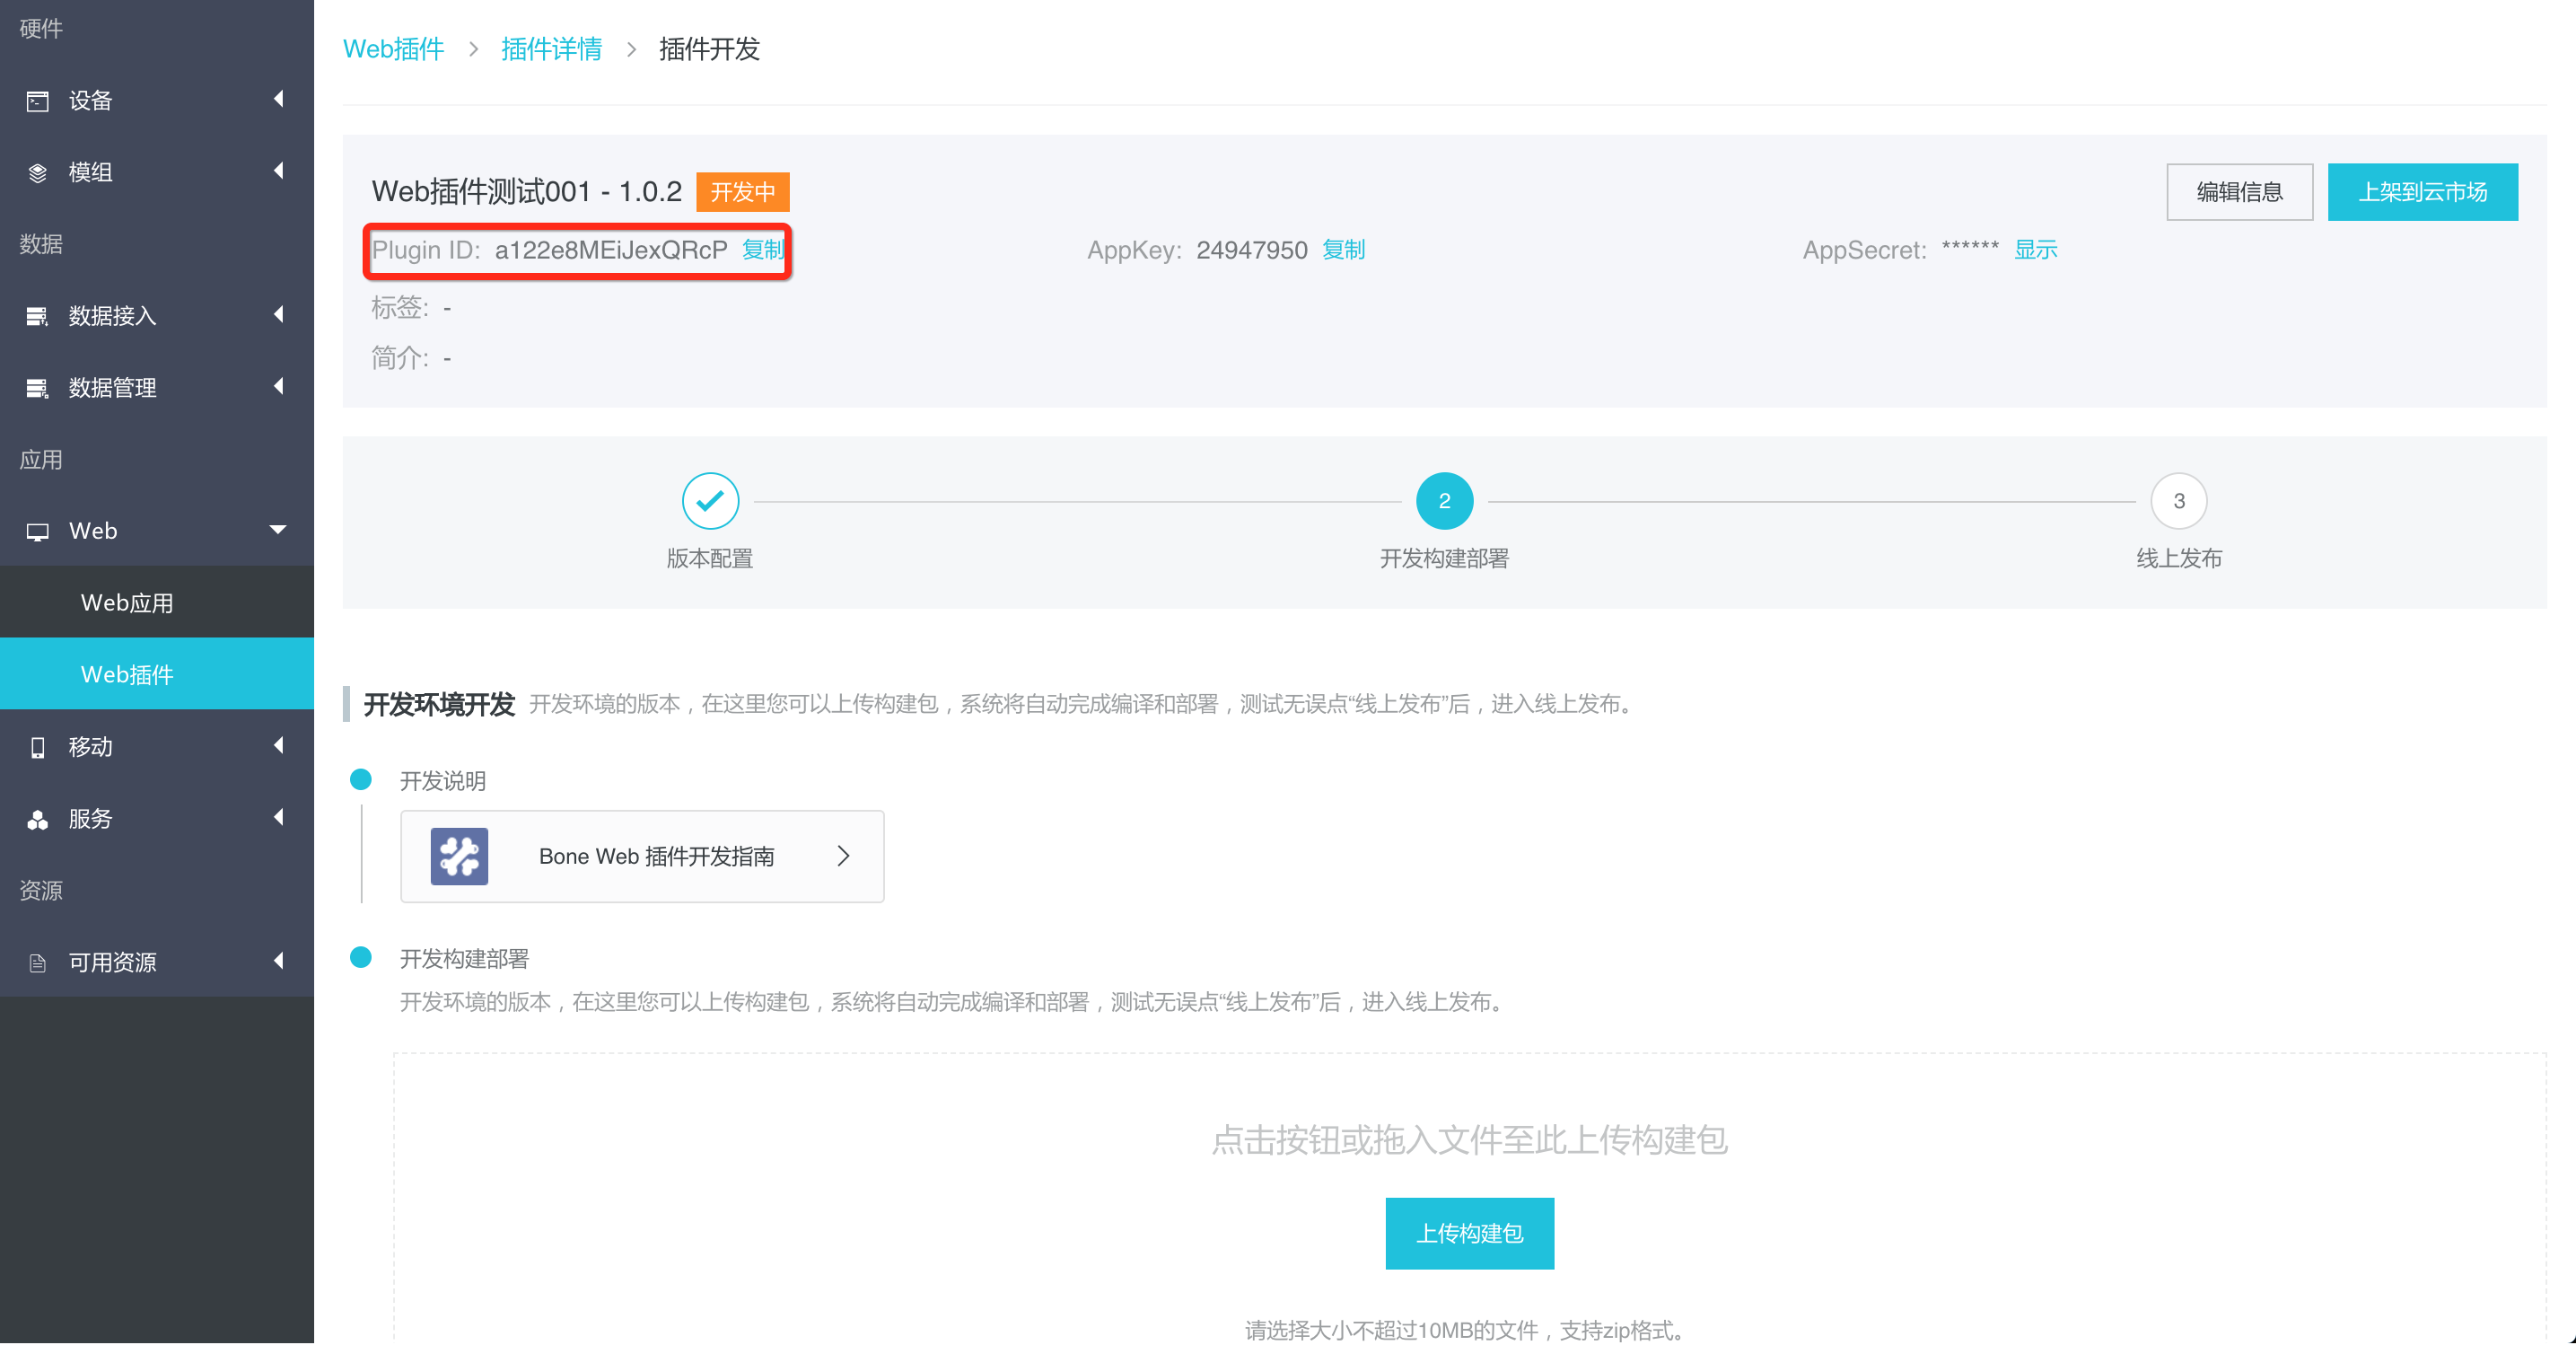This screenshot has height=1345, width=2576.
Task: Open the 设备 sidebar menu
Action: [x=157, y=101]
